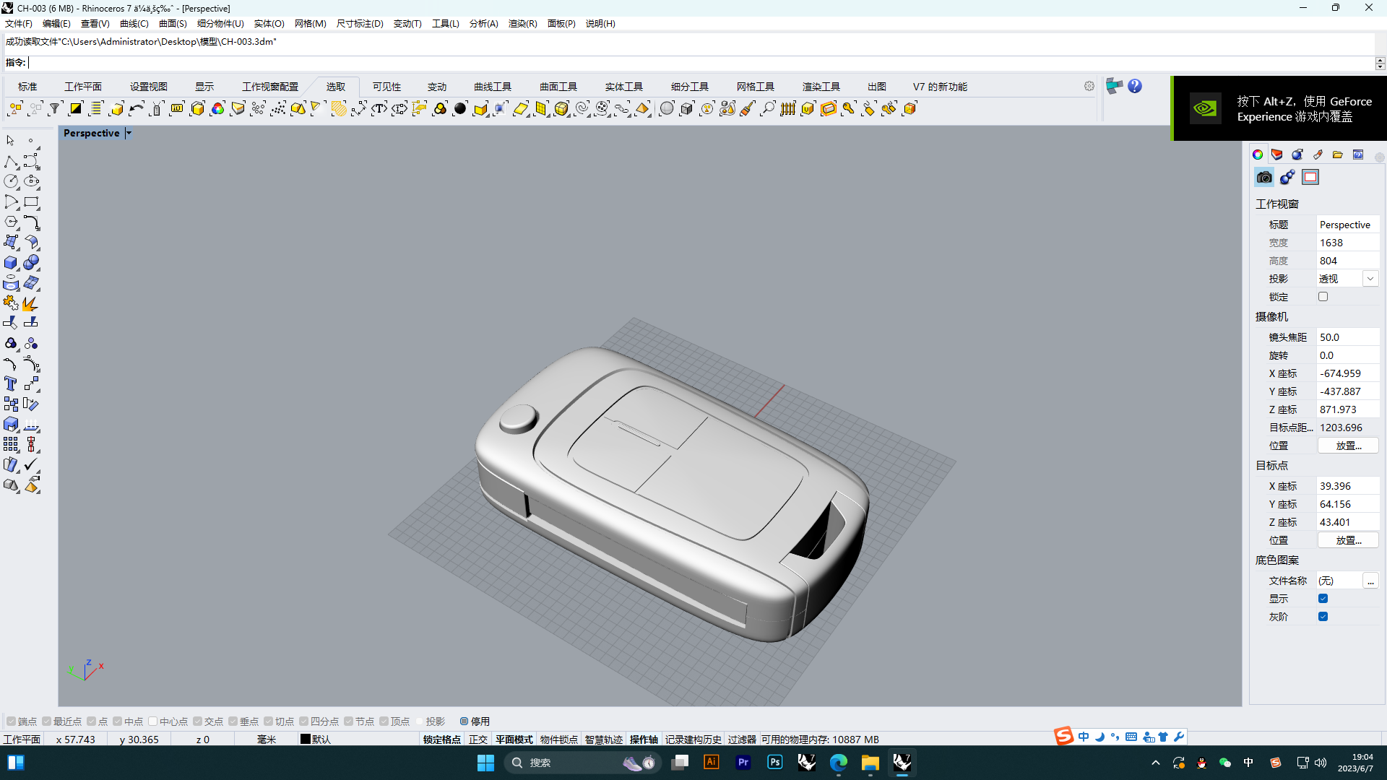
Task: Uncheck the 灰阶 grayscale checkbox
Action: [x=1323, y=617]
